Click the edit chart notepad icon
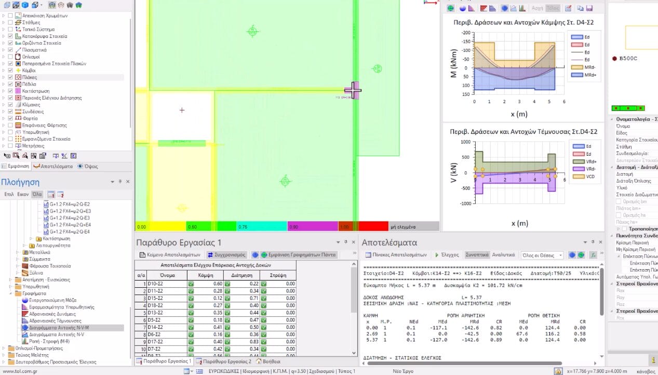The height and width of the screenshot is (375, 658). pos(568,8)
